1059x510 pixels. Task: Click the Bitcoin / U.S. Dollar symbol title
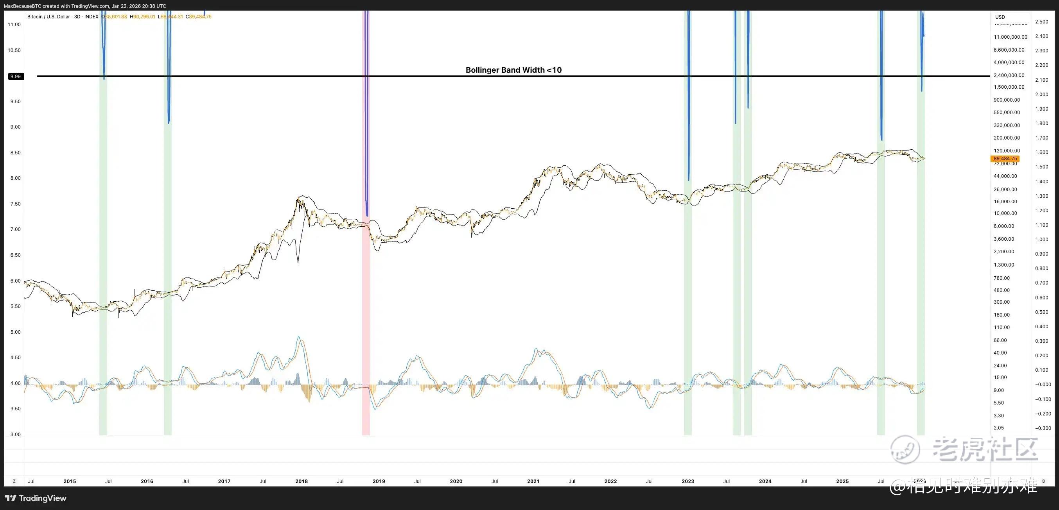(x=48, y=17)
